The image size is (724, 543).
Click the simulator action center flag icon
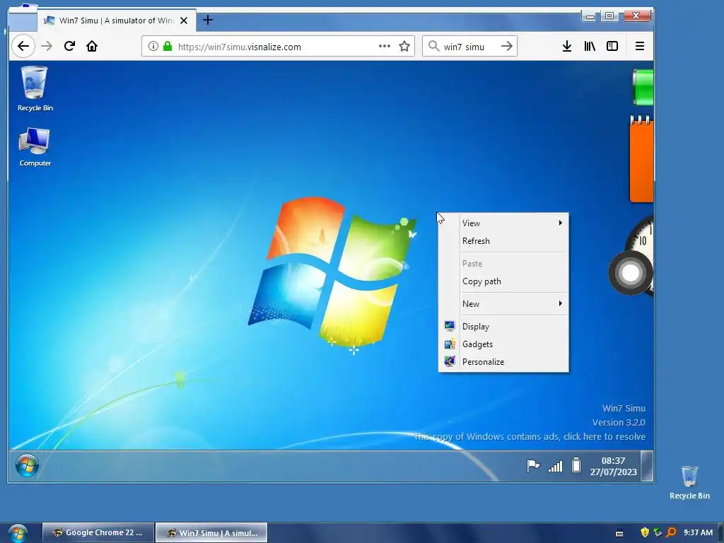[x=533, y=465]
